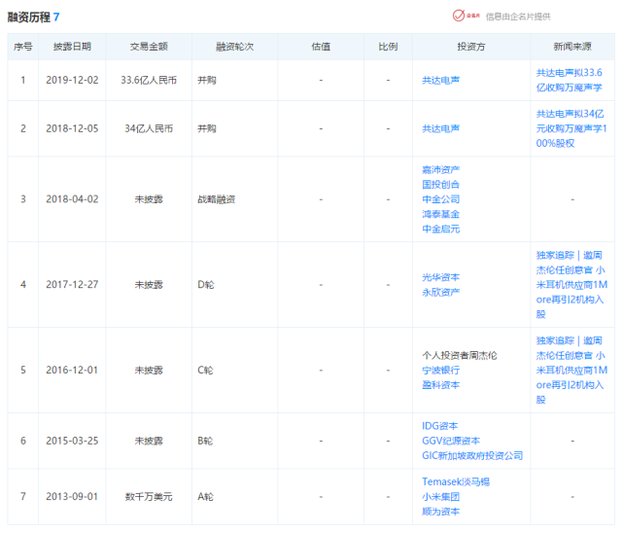Open investor link 鸿泰基金

point(440,214)
